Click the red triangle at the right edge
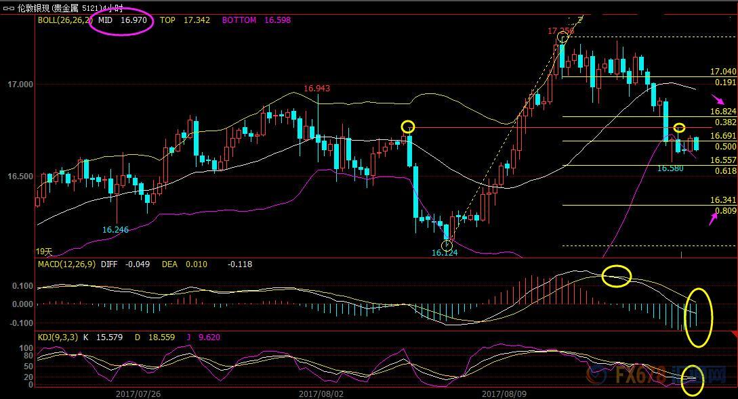The image size is (738, 399). (x=734, y=335)
